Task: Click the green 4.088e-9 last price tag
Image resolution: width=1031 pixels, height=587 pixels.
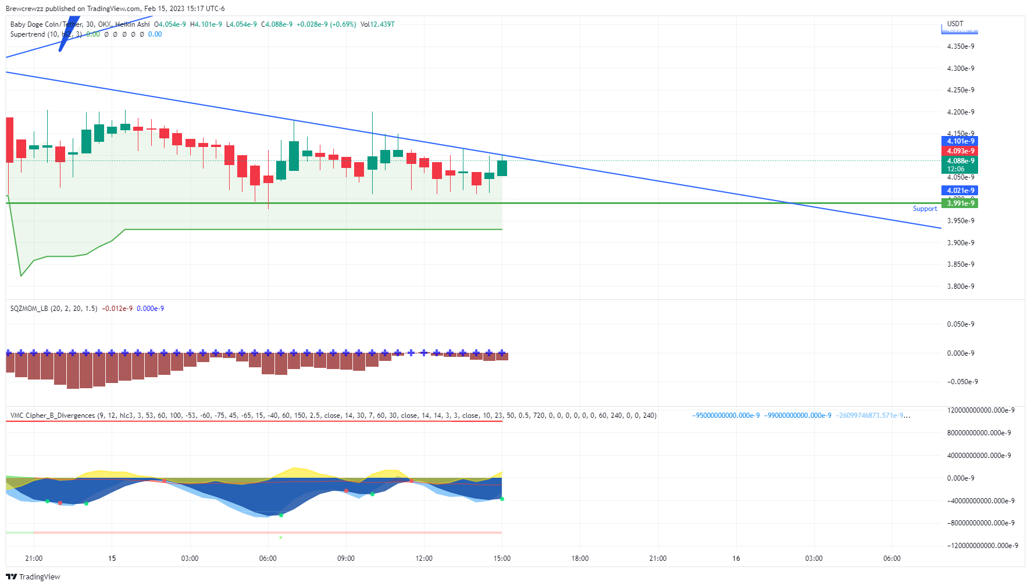Action: 959,161
